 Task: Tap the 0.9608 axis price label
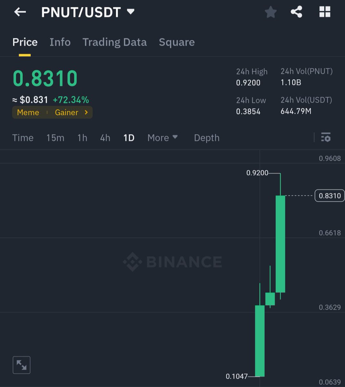[x=330, y=158]
